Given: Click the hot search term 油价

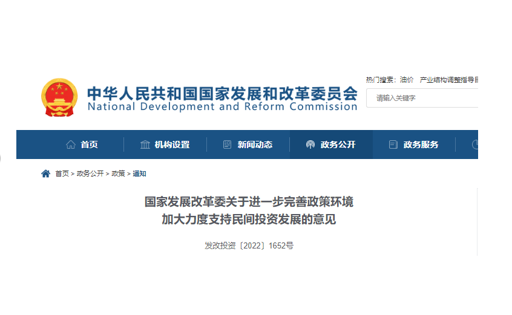Looking at the screenshot, I should [x=407, y=80].
